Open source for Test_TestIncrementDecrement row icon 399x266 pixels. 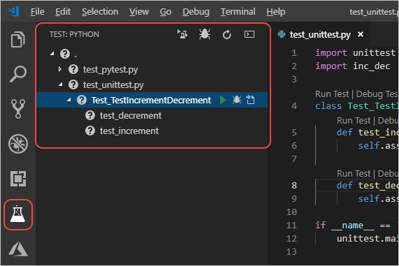(x=250, y=100)
